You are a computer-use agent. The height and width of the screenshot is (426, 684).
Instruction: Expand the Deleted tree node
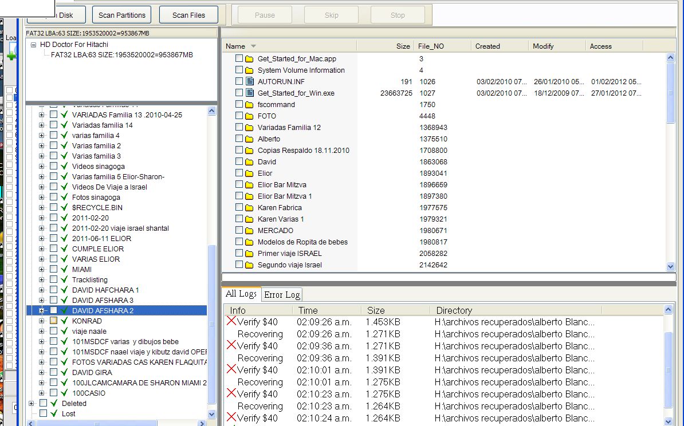(32, 403)
